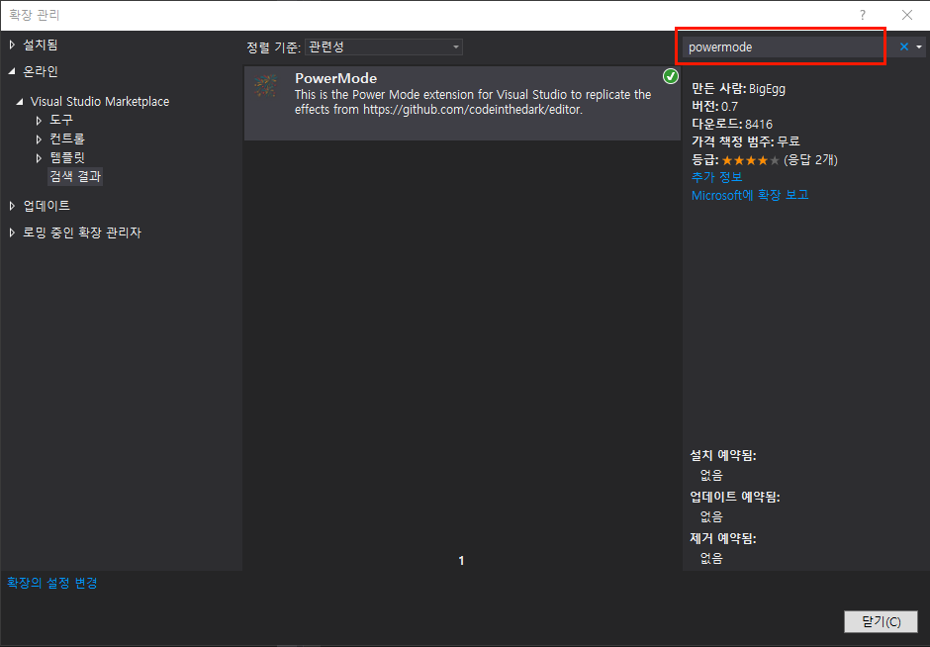This screenshot has width=930, height=647.
Task: Close the 확장 관리 window
Action: tap(907, 15)
